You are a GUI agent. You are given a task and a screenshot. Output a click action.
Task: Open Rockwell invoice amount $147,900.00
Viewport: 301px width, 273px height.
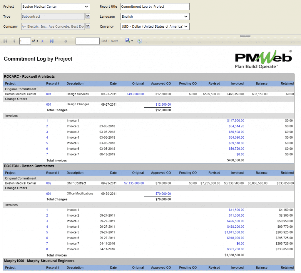[235, 121]
